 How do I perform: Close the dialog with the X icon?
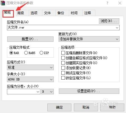point(120,3)
